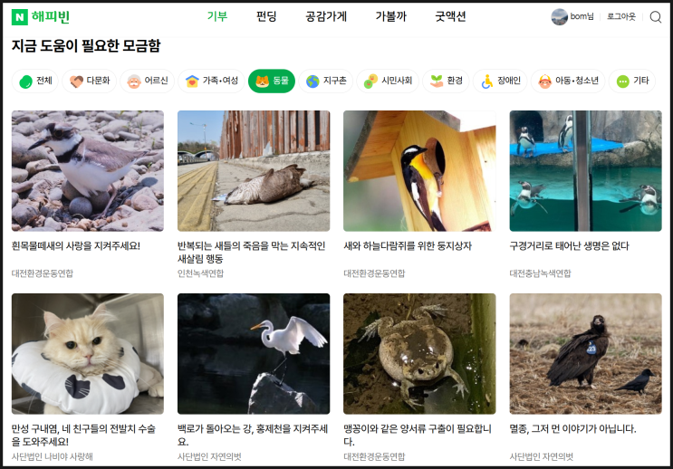Select the 환경 sprout category chip

pyautogui.click(x=446, y=81)
